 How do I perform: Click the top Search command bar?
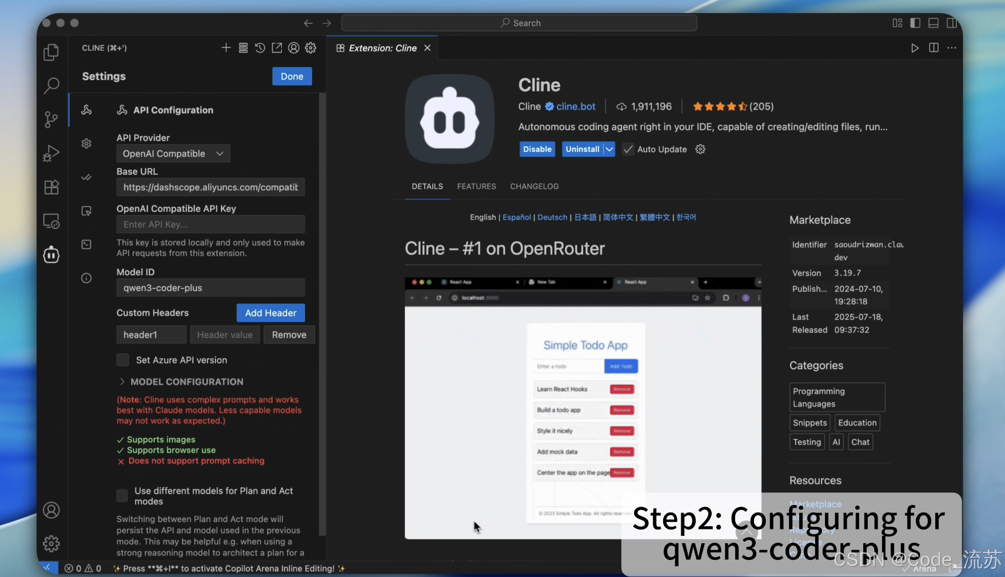click(x=519, y=23)
